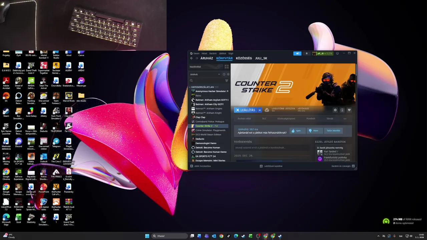The image size is (427, 240).
Task: Open the Nézet menu
Action: coord(204,53)
